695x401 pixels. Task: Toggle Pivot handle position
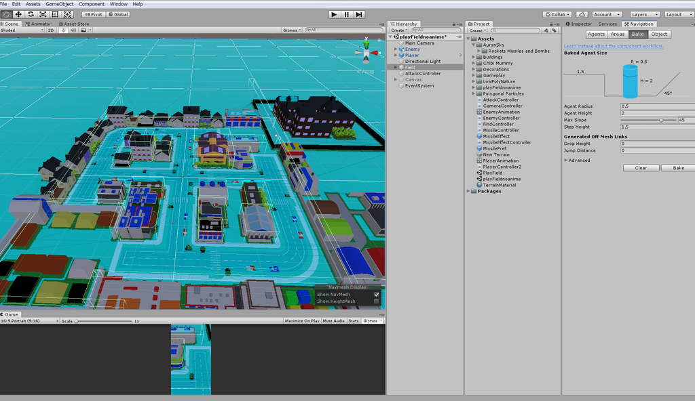click(93, 15)
